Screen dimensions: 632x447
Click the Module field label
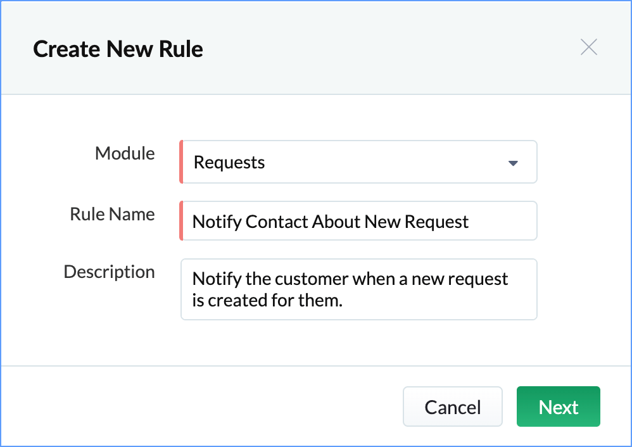125,154
